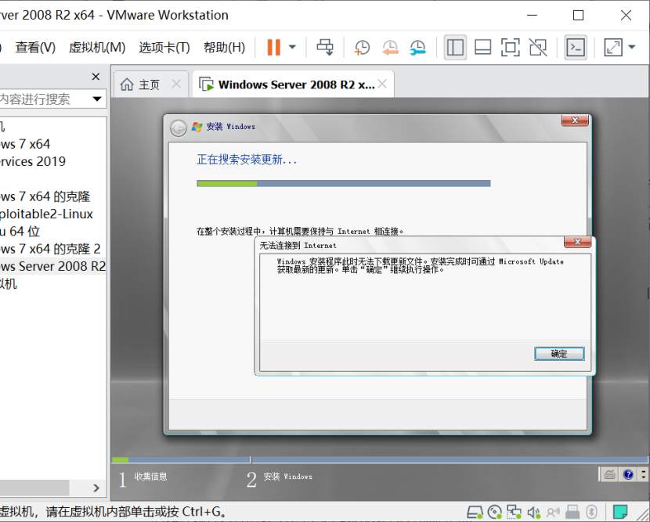The height and width of the screenshot is (522, 650).
Task: Open the 虚拟机(M) menu
Action: pyautogui.click(x=97, y=48)
